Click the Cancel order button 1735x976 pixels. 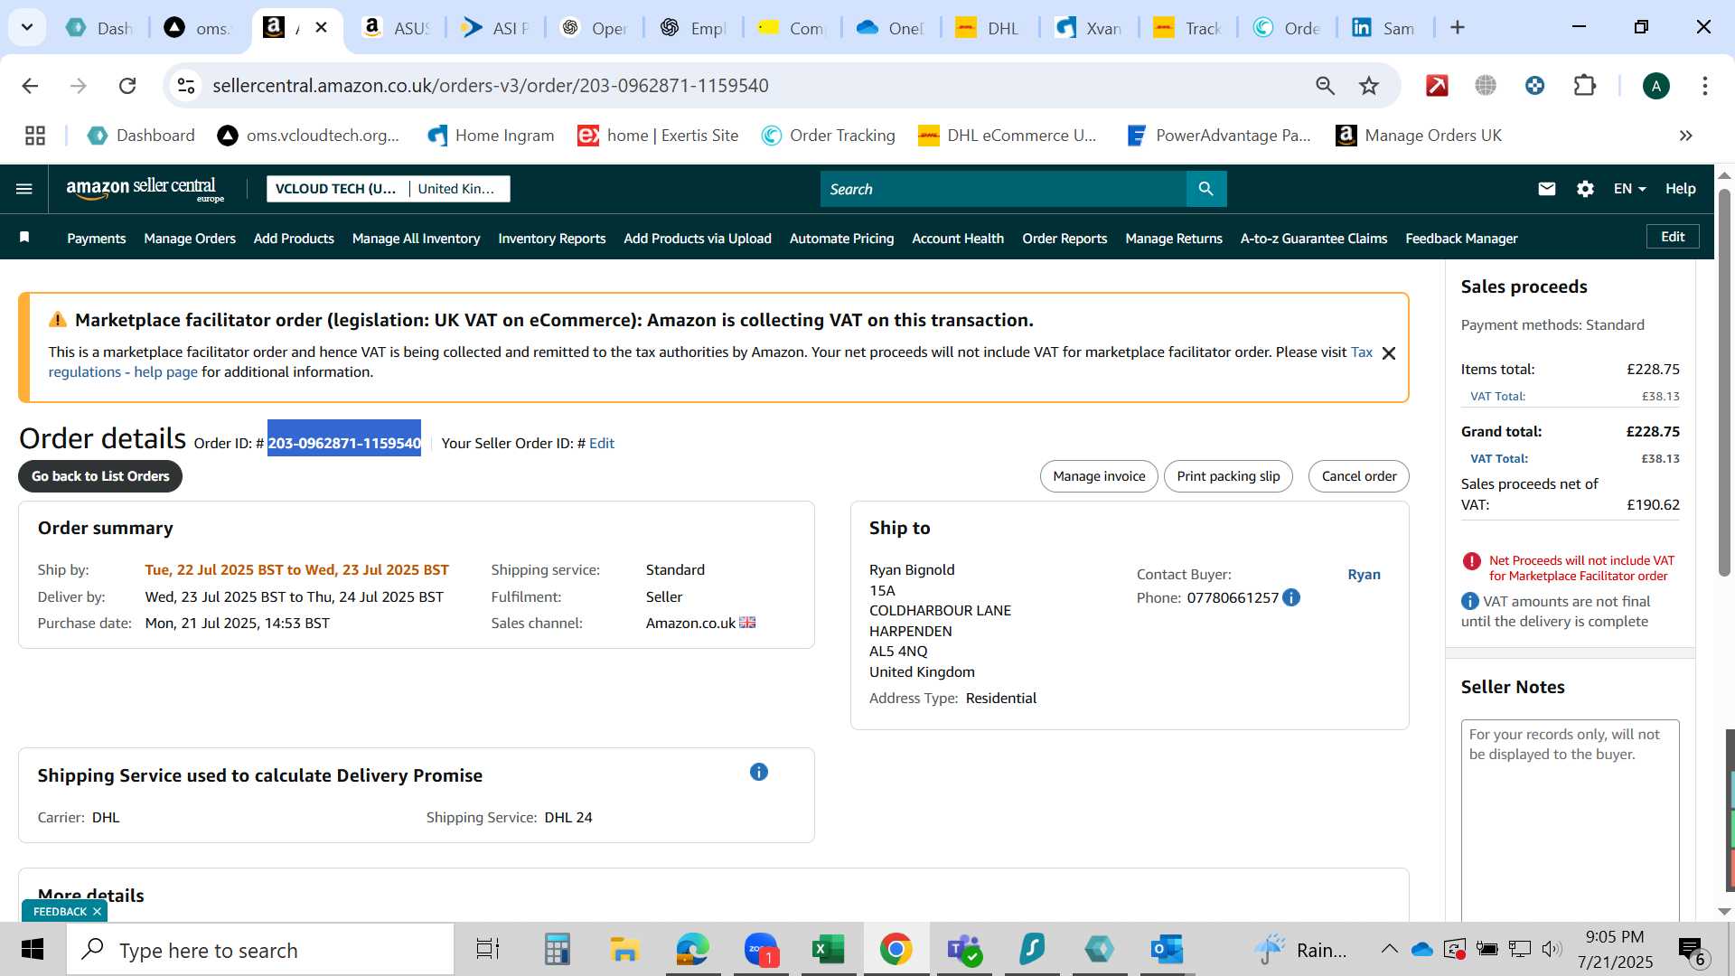click(x=1358, y=476)
